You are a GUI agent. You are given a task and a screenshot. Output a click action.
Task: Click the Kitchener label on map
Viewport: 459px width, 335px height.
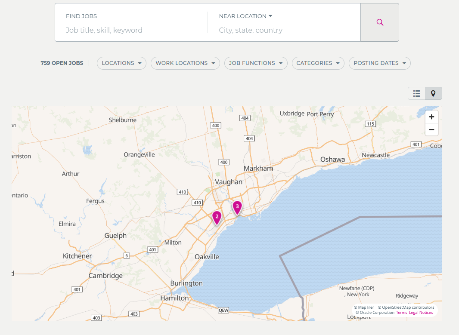pyautogui.click(x=77, y=256)
